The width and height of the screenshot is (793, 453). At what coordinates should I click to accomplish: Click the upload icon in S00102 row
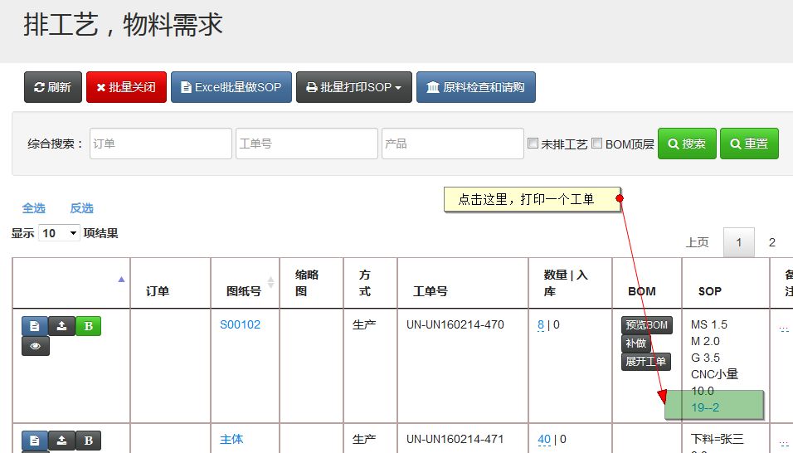61,326
